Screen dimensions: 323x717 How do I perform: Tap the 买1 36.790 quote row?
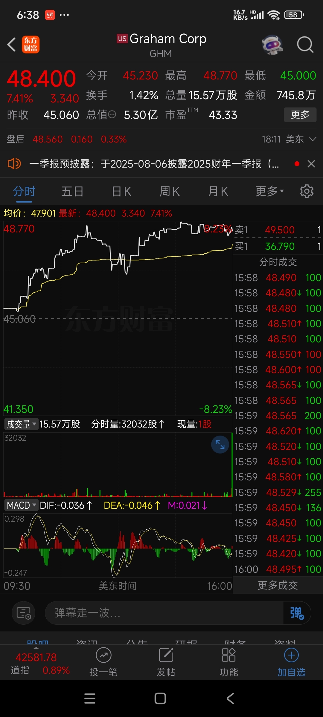(x=278, y=246)
